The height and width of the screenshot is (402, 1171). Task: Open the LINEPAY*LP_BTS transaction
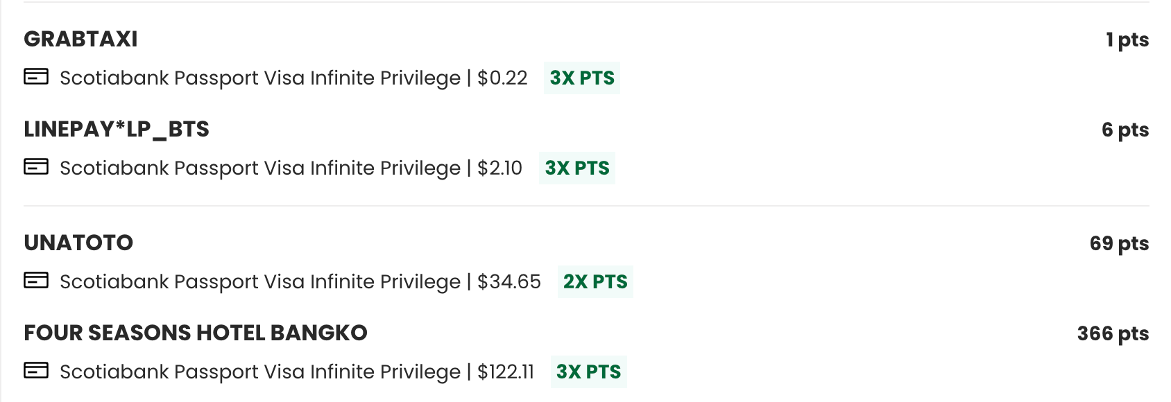click(x=117, y=130)
